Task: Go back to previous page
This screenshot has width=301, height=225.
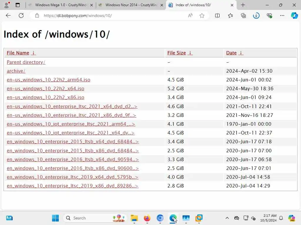Action: pyautogui.click(x=8, y=16)
